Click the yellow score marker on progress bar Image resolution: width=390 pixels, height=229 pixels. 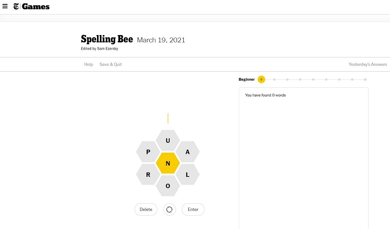pyautogui.click(x=261, y=79)
